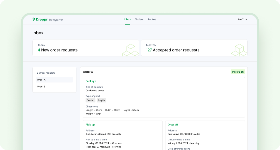Go to the Routes tab

click(152, 19)
